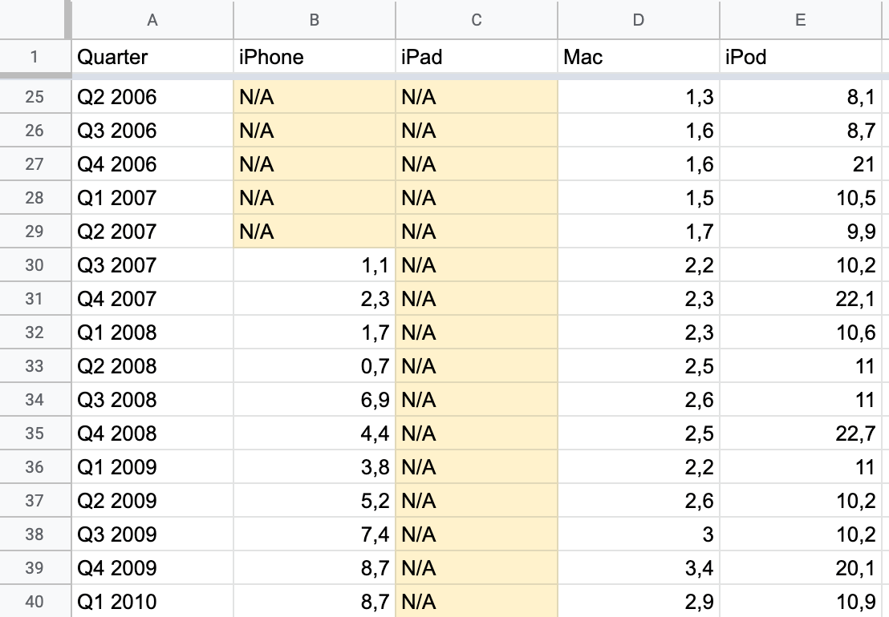Select column A header
889x617 pixels.
point(152,20)
